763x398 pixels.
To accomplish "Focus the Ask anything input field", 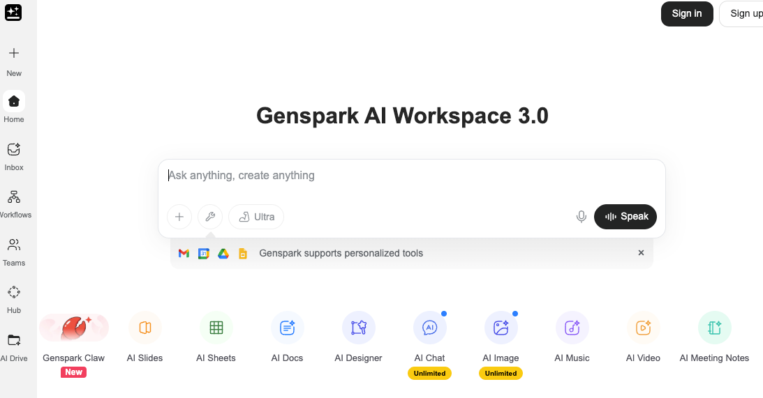I will (x=412, y=176).
